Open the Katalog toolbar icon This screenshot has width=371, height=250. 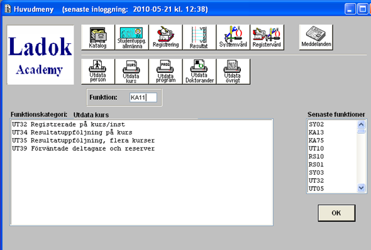click(97, 37)
